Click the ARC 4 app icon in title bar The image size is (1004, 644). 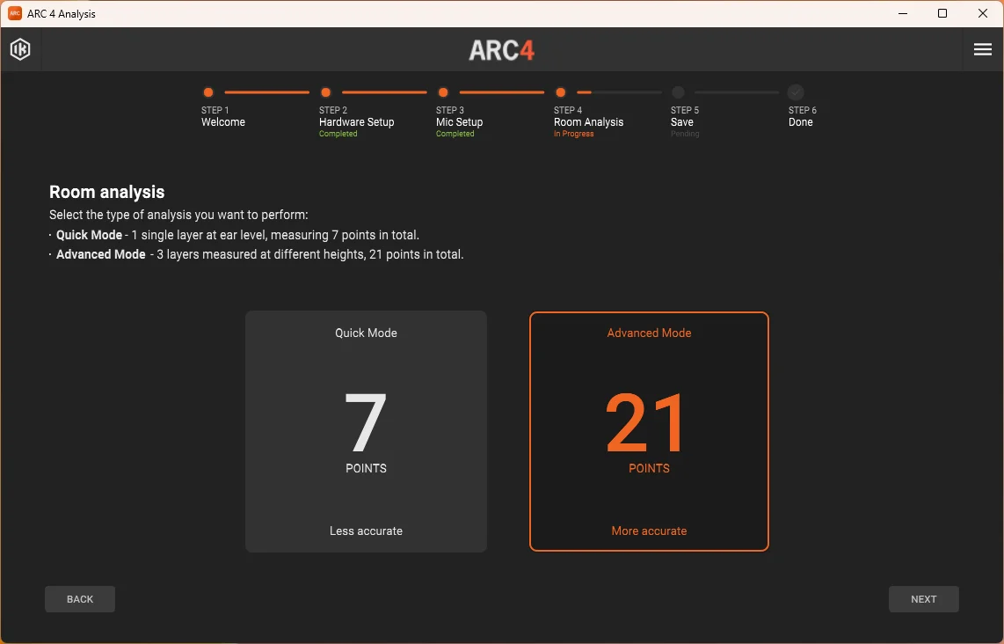coord(15,13)
